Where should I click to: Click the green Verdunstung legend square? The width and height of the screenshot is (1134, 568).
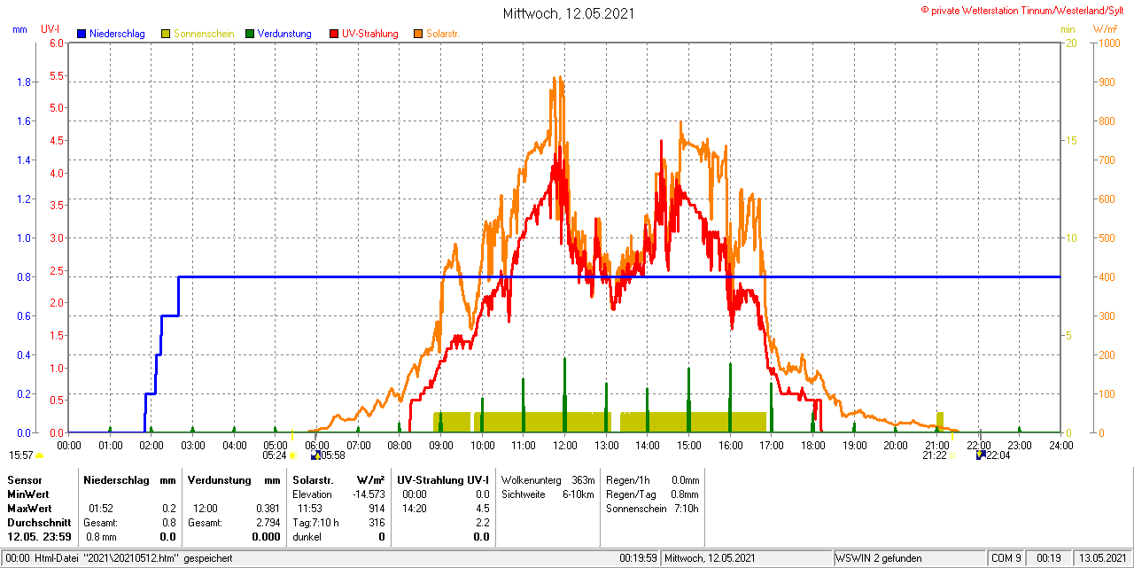click(250, 34)
